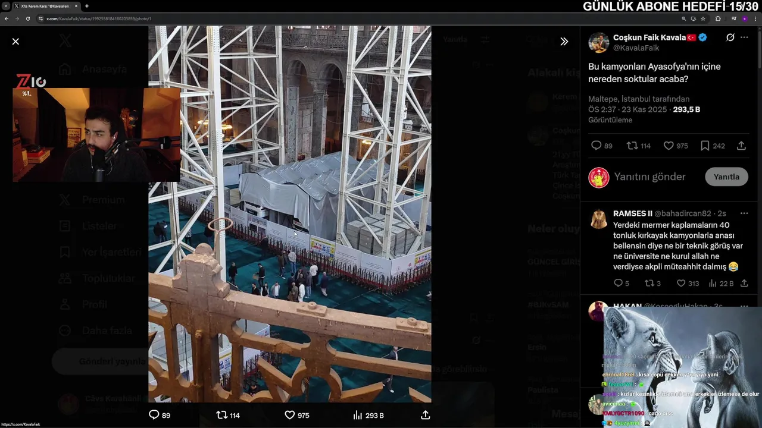This screenshot has height=428, width=762.
Task: Open browser extensions puzzle icon
Action: 718,18
